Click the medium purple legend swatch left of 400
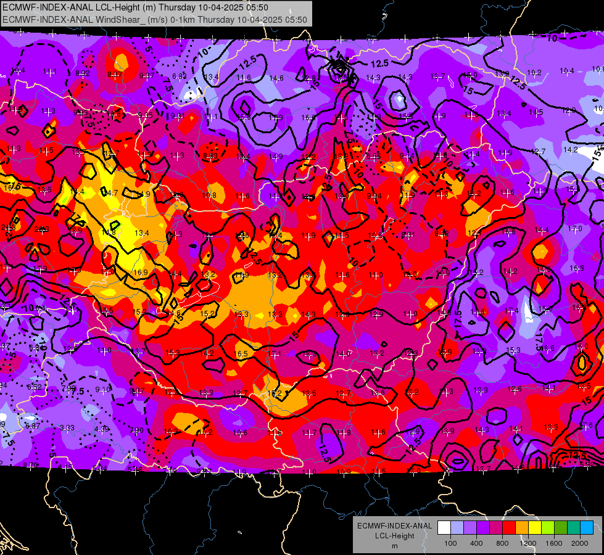Screen dimensions: 604x555 (x=470, y=528)
